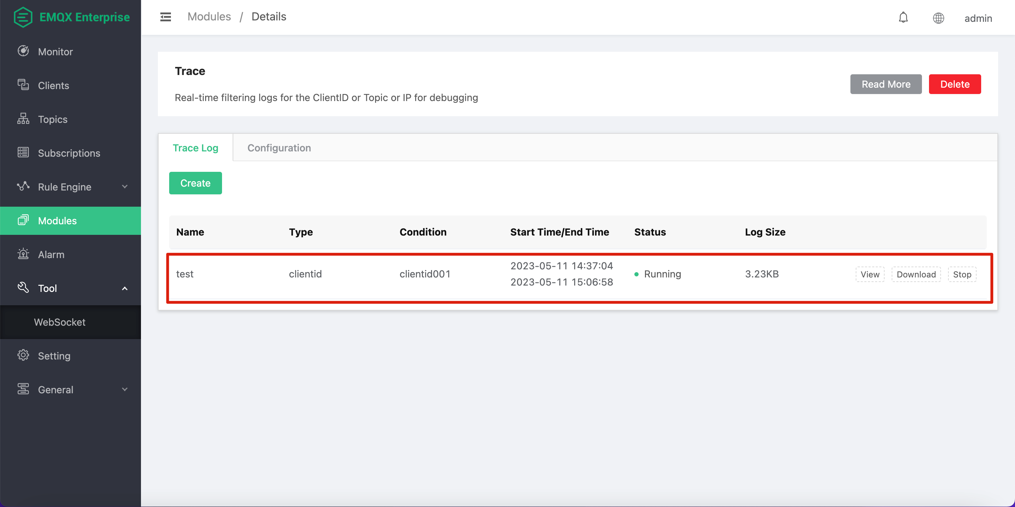The image size is (1015, 507).
Task: Click the green Create button
Action: pyautogui.click(x=196, y=182)
